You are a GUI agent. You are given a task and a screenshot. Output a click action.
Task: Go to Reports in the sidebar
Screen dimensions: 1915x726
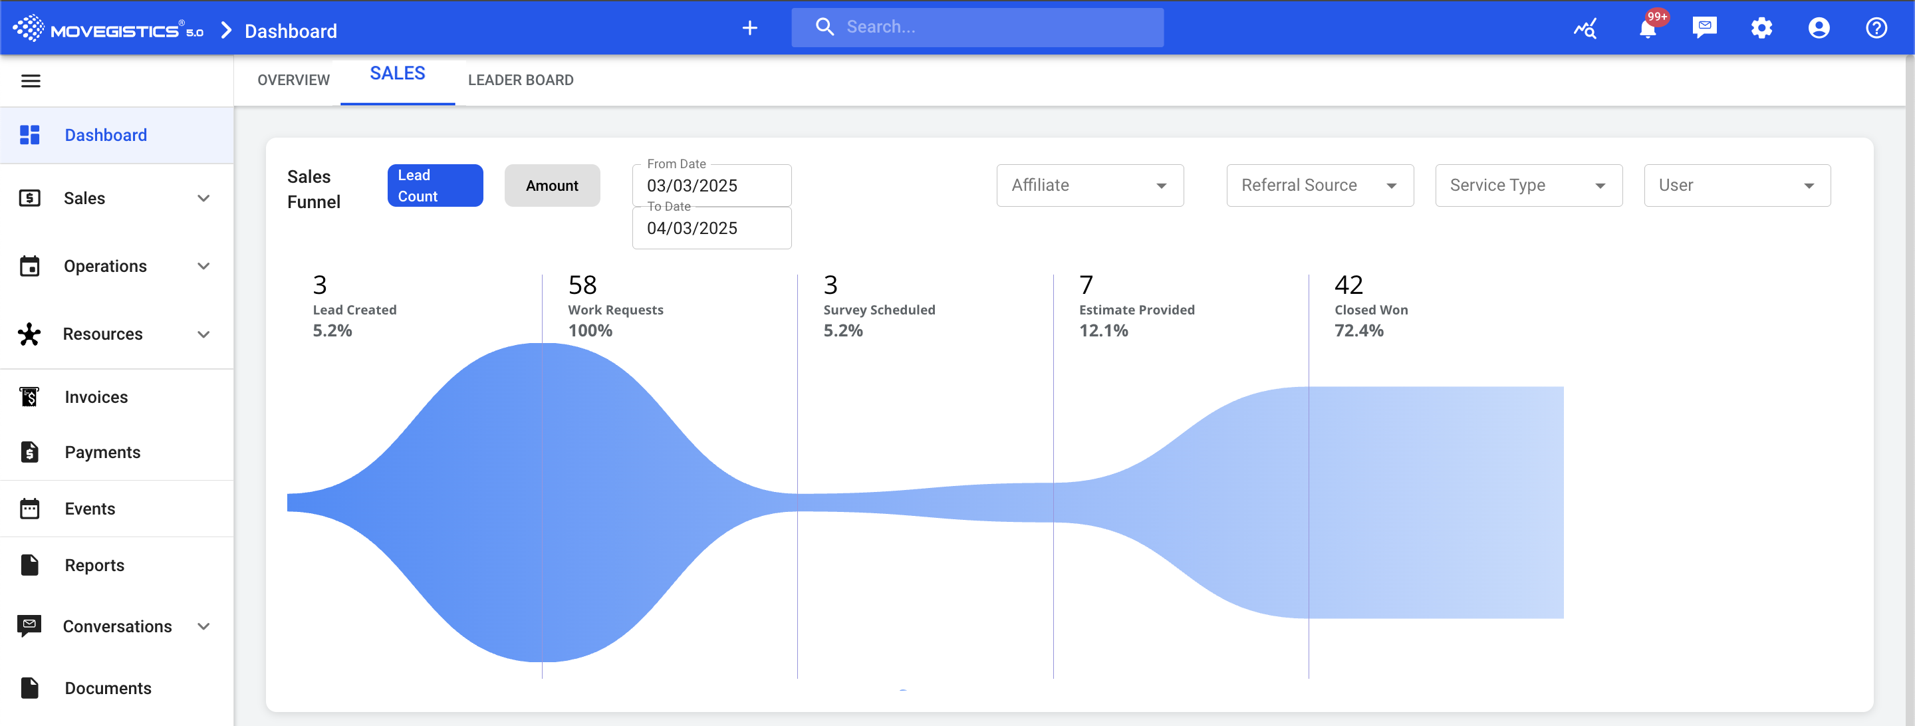click(94, 564)
